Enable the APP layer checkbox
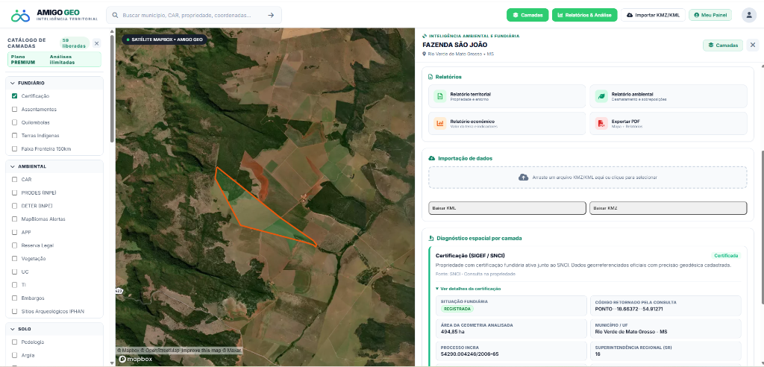Image resolution: width=764 pixels, height=367 pixels. click(15, 232)
